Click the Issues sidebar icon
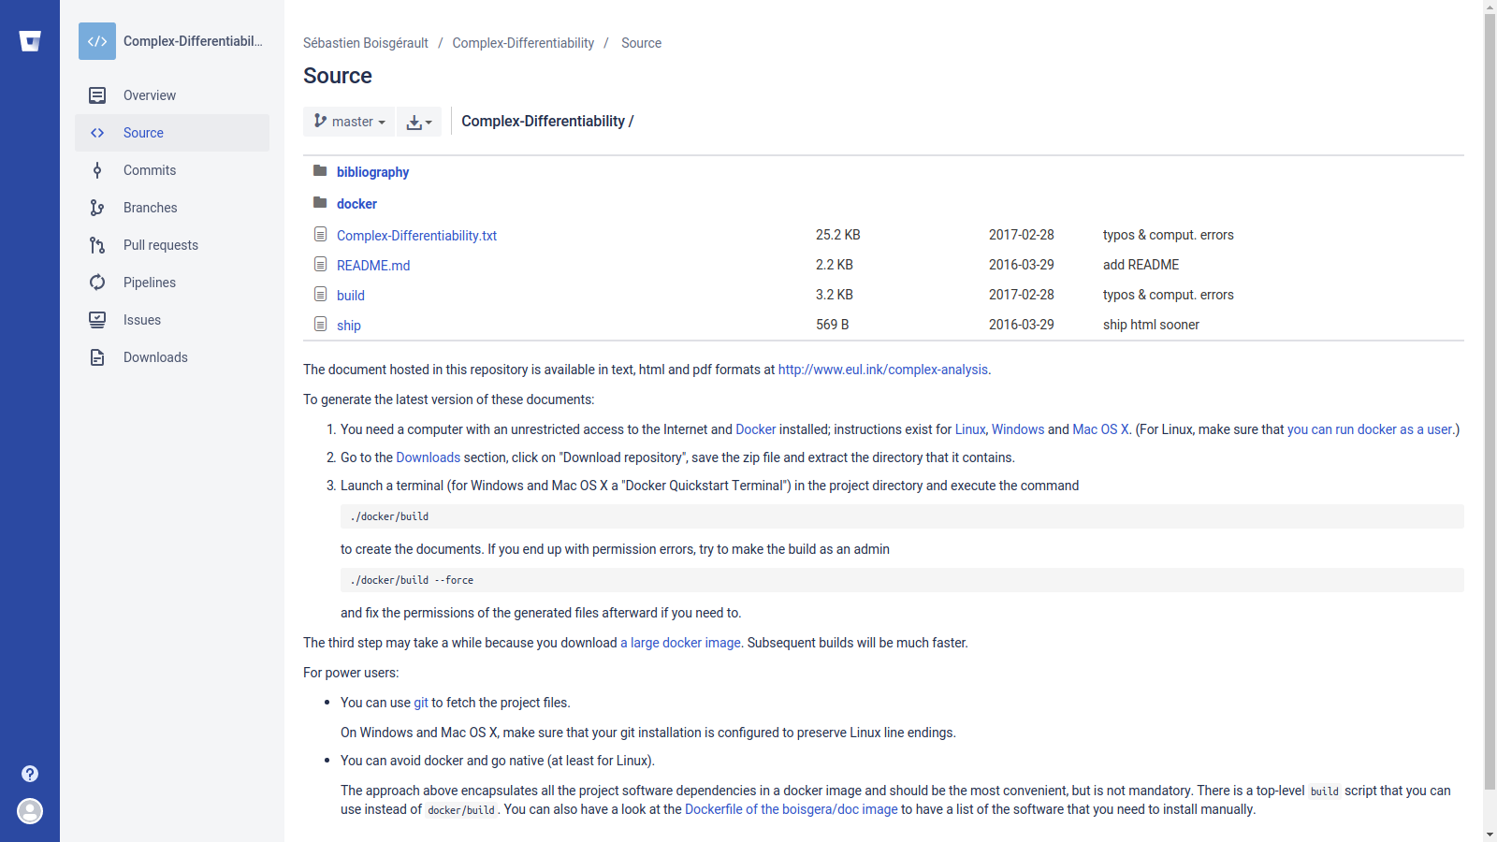Screen dimensions: 1497x842 click(x=97, y=320)
